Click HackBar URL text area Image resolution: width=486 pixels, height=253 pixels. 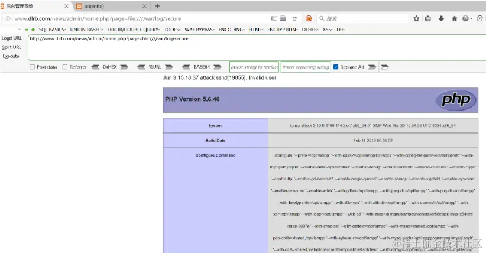[257, 47]
